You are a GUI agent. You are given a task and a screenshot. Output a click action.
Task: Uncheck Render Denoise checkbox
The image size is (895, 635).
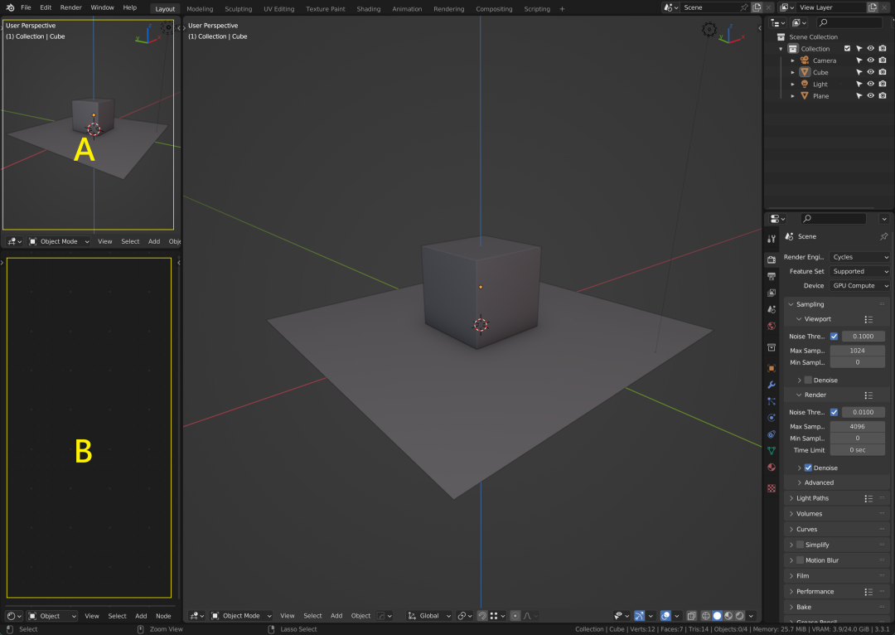point(808,468)
